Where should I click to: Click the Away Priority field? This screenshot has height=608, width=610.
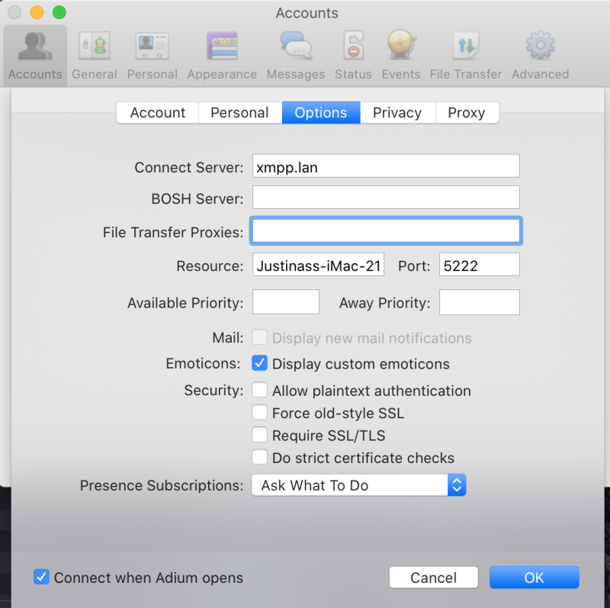[480, 302]
